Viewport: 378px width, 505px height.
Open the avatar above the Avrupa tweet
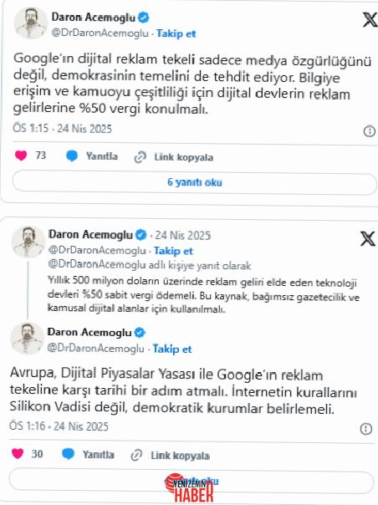tap(28, 339)
